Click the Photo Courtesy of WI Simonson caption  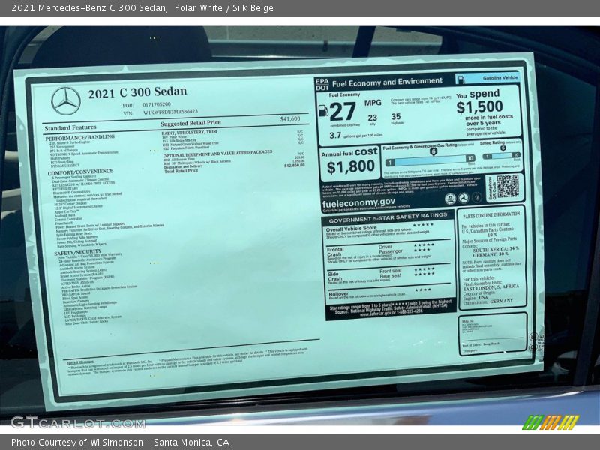(120, 442)
